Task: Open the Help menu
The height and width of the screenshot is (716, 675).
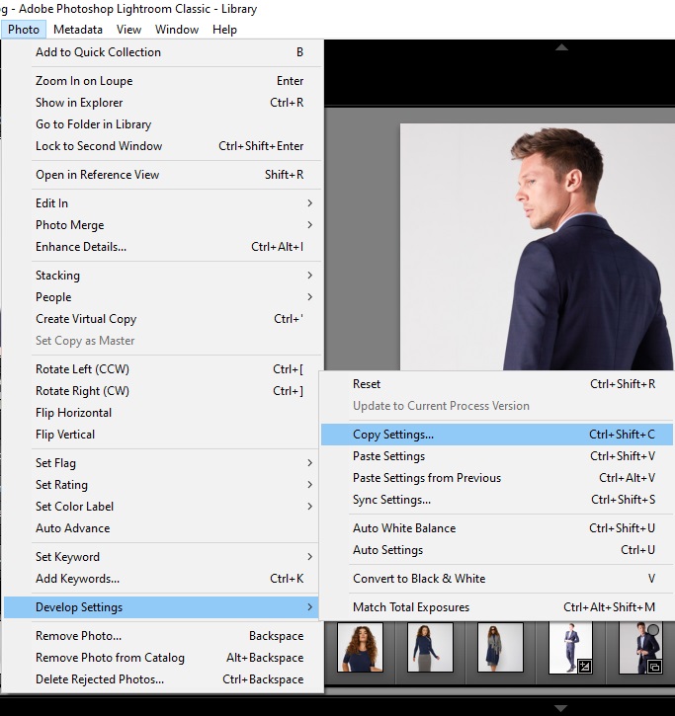Action: [224, 30]
